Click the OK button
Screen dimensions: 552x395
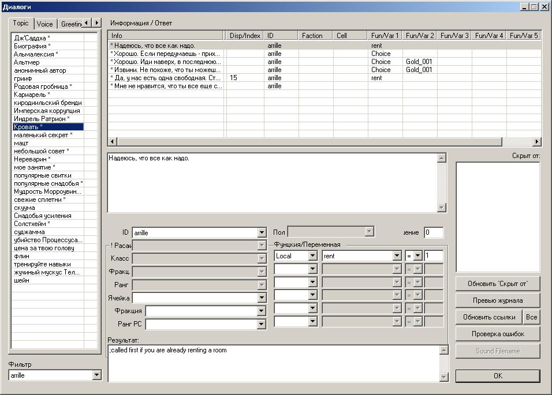coord(498,376)
